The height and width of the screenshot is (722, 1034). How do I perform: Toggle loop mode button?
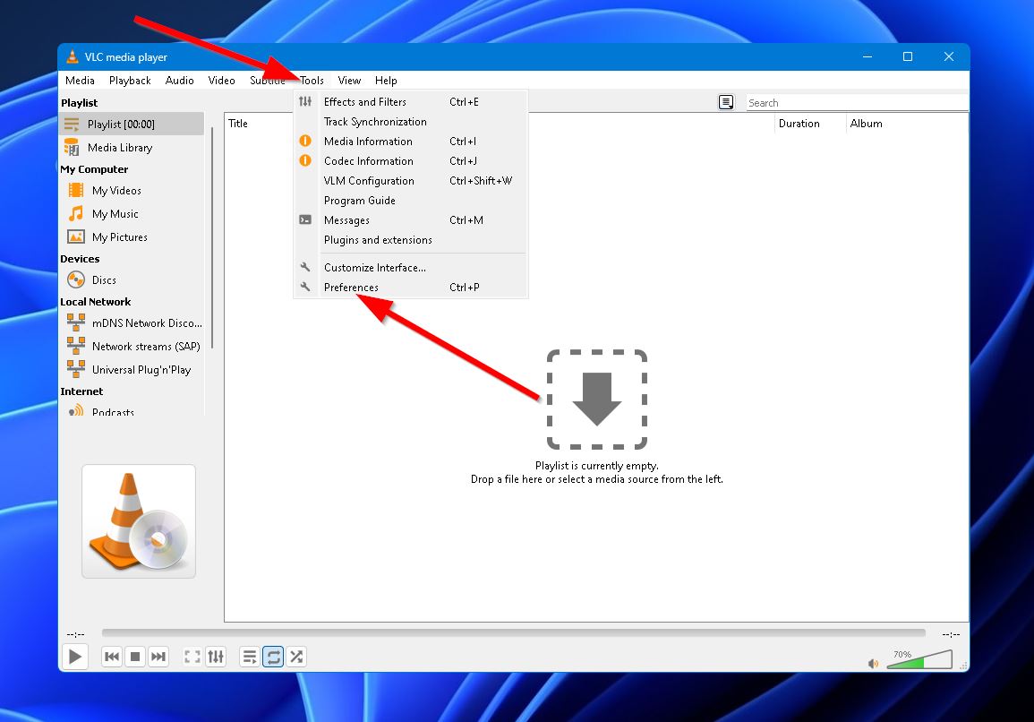[273, 657]
